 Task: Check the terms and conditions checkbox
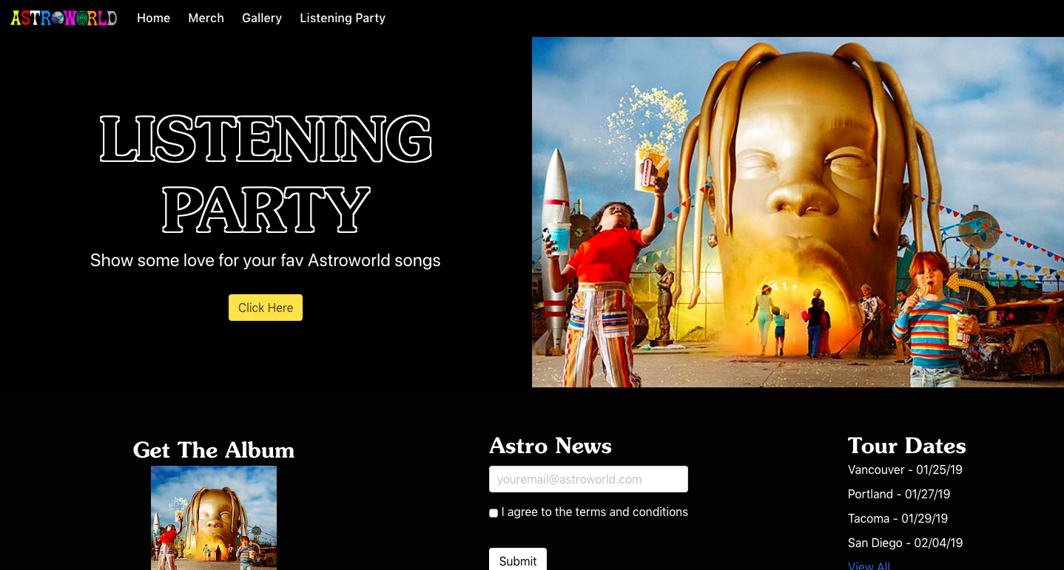pos(494,513)
